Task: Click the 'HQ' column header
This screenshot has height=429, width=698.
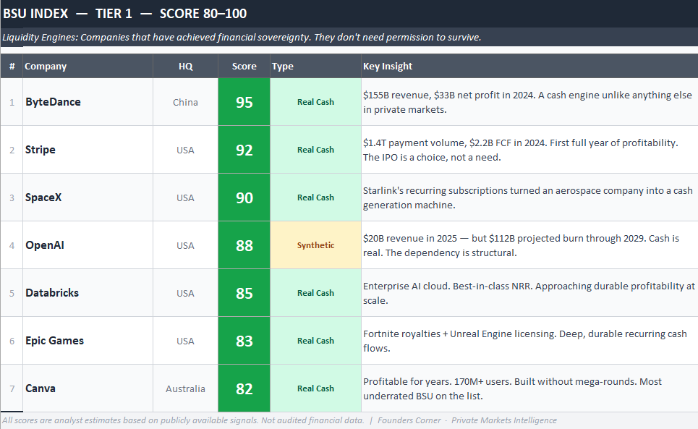Action: 186,67
